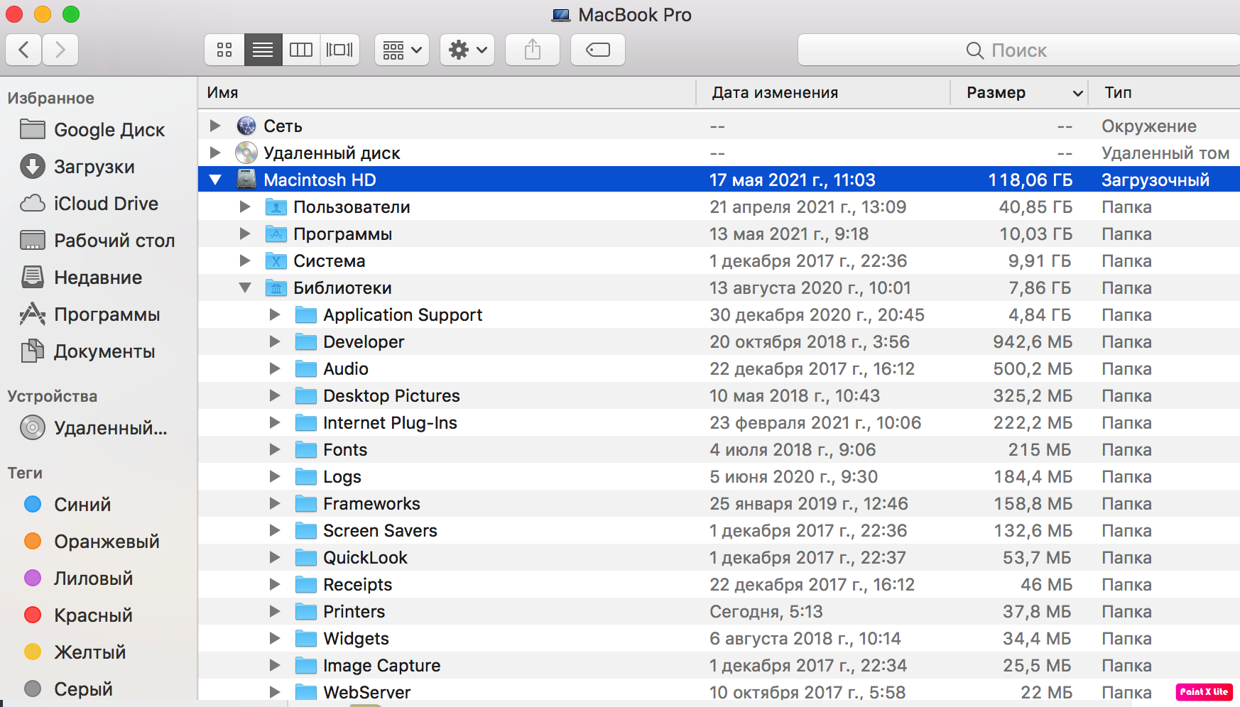The image size is (1240, 707).
Task: Click the Macintosh HD drive icon
Action: tap(246, 180)
